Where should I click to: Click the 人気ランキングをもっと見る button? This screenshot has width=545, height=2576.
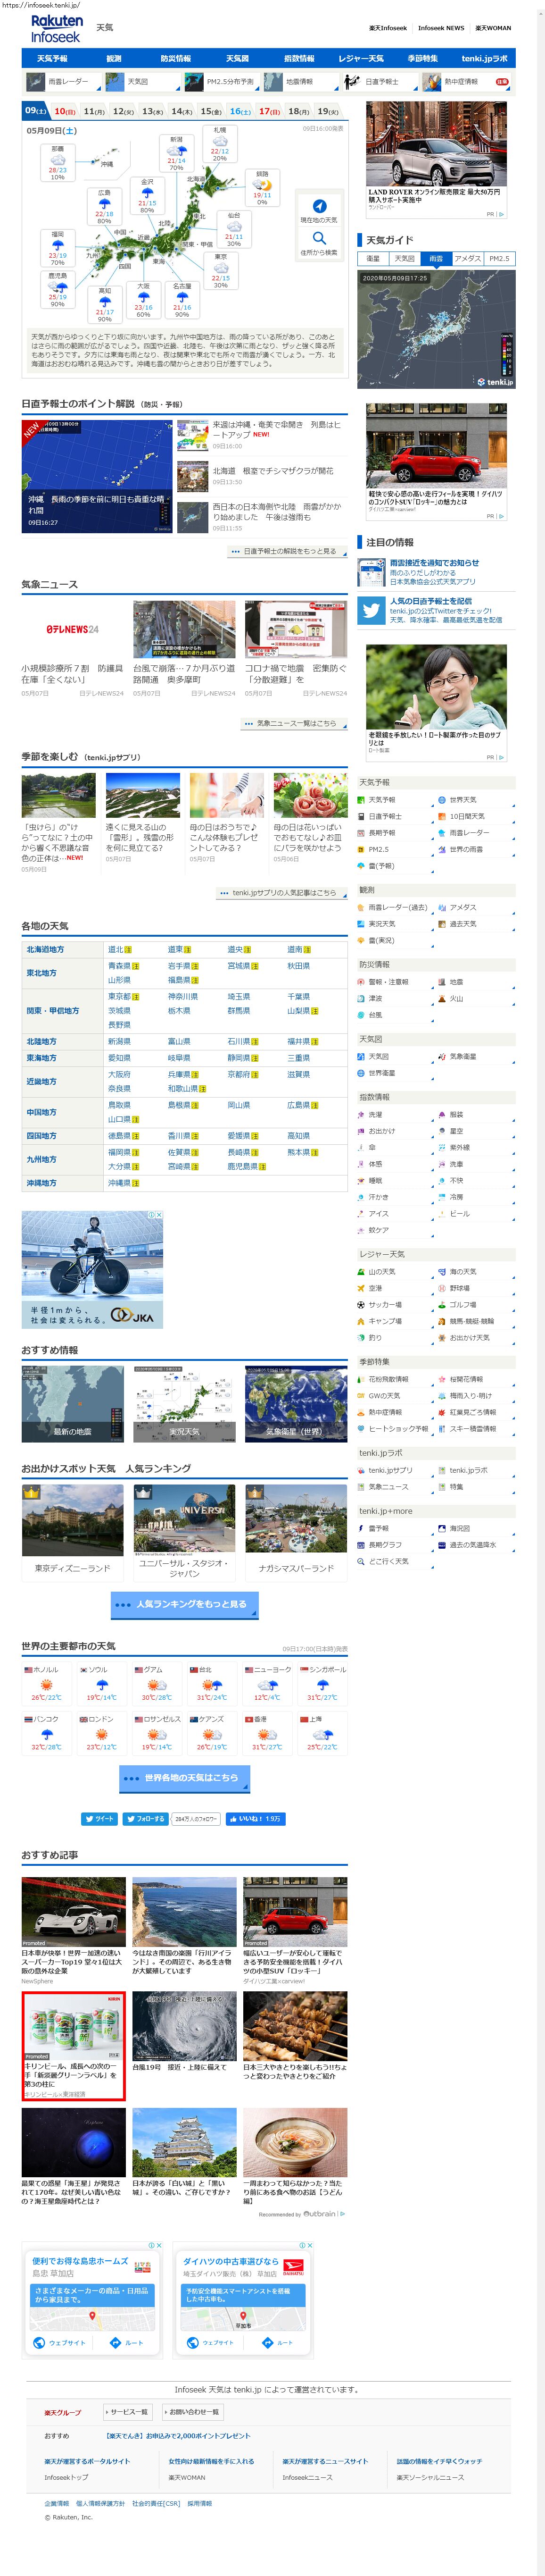pos(185,1604)
